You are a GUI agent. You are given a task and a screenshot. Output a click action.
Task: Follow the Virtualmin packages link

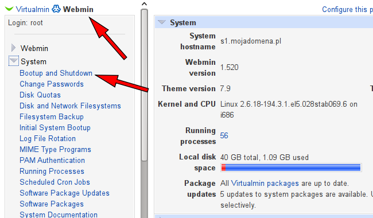265,183
